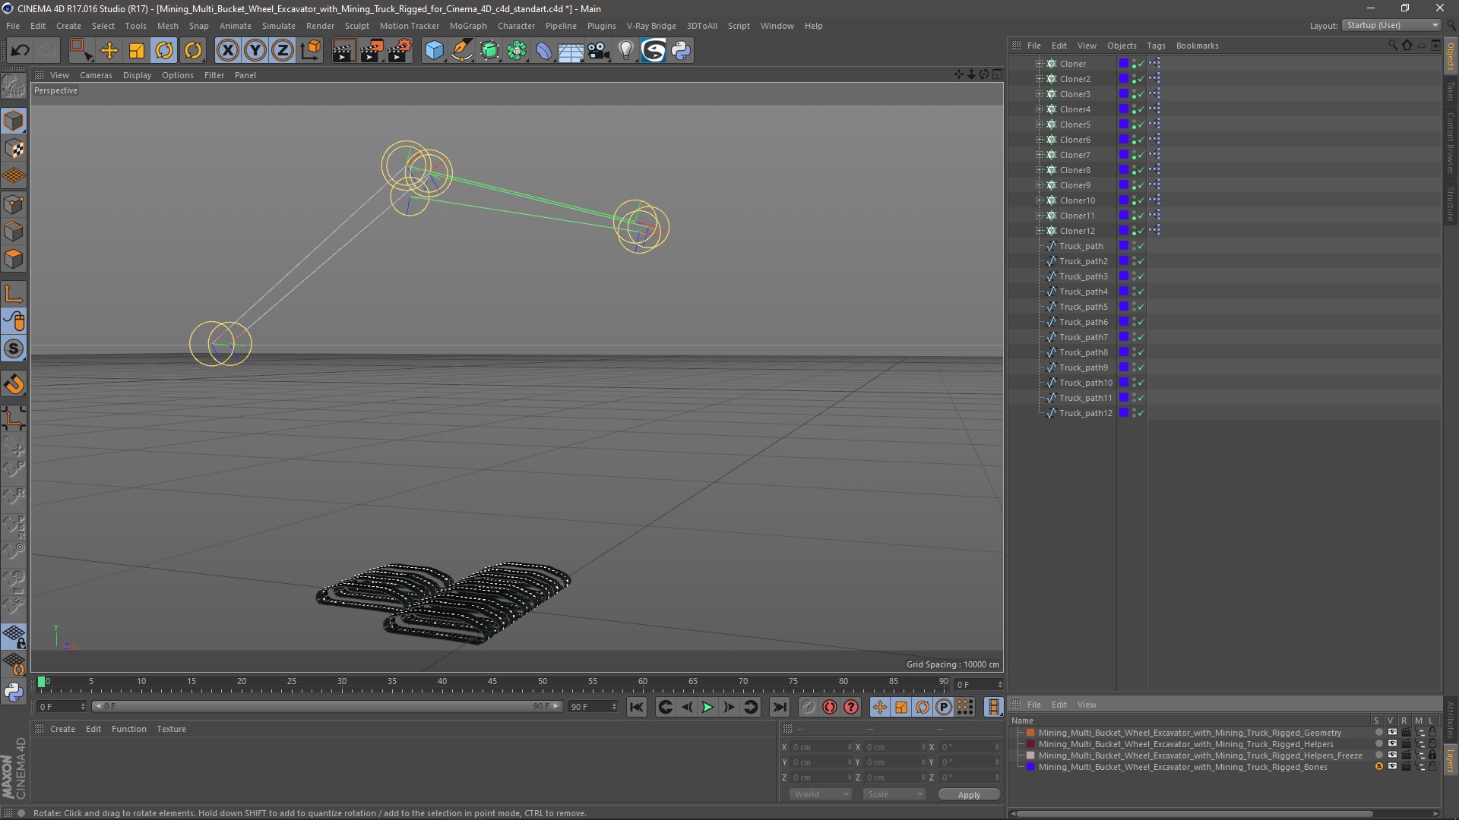Open the Simulate menu
The width and height of the screenshot is (1459, 820).
click(279, 26)
